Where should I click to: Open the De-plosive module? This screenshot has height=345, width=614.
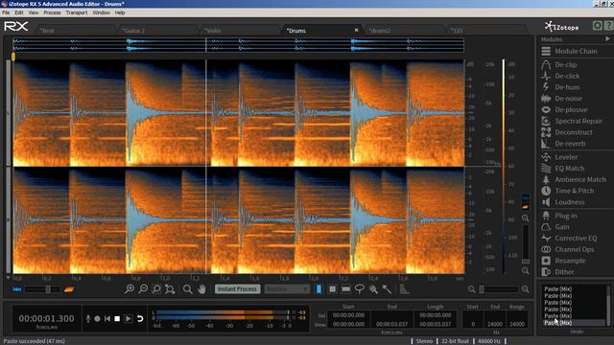[564, 110]
